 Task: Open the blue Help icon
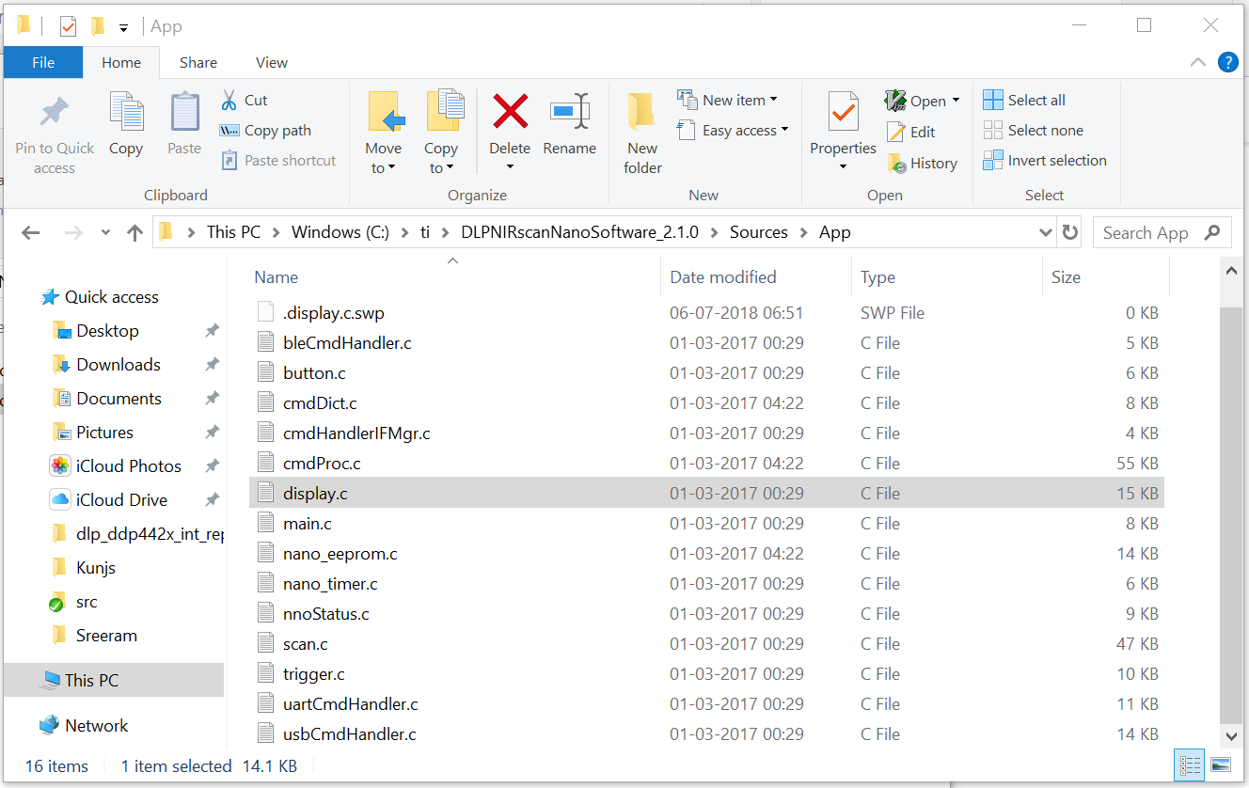click(1227, 62)
